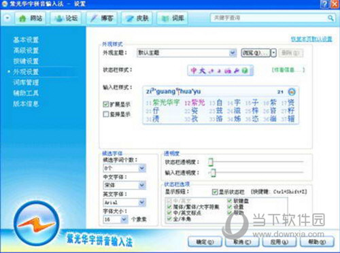The height and width of the screenshot is (253, 340).
Task: Click candidate 12 紫光 in the input bar preview
Action: click(194, 103)
